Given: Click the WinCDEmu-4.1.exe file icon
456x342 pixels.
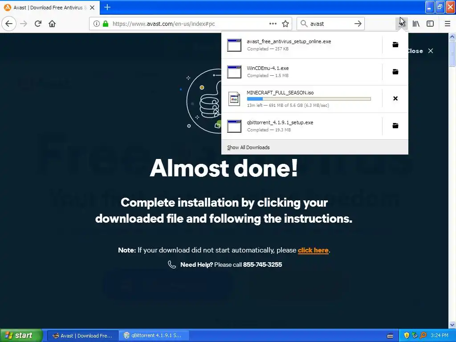Looking at the screenshot, I should click(x=234, y=72).
